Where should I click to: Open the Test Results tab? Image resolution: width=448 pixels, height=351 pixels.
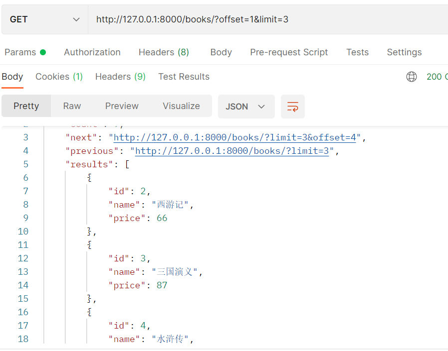click(184, 77)
